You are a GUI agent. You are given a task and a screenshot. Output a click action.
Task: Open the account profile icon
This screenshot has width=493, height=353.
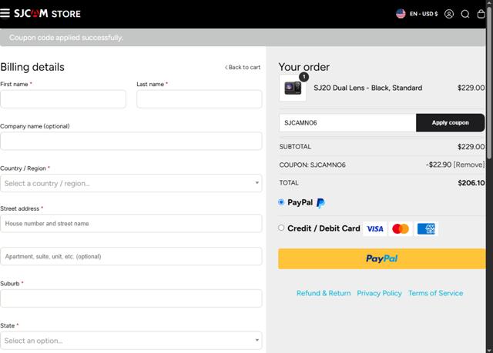pos(449,14)
